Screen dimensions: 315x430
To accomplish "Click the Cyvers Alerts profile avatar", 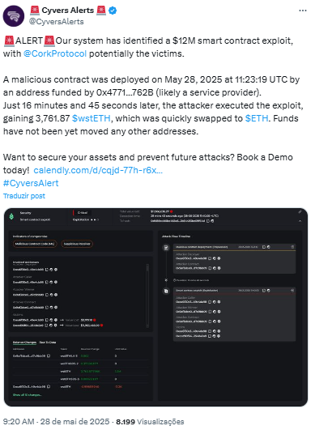I will (14, 15).
